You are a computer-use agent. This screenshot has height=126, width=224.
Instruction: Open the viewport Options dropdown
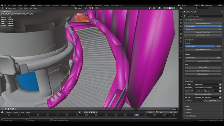pyautogui.click(x=174, y=109)
